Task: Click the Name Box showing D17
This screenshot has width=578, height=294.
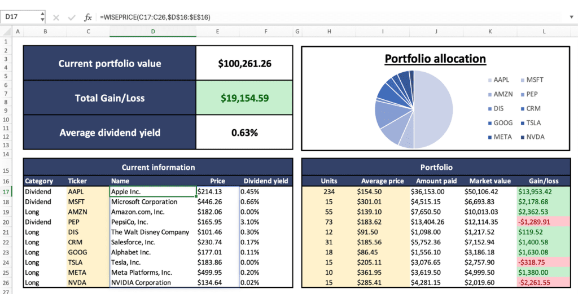Action: (20, 17)
